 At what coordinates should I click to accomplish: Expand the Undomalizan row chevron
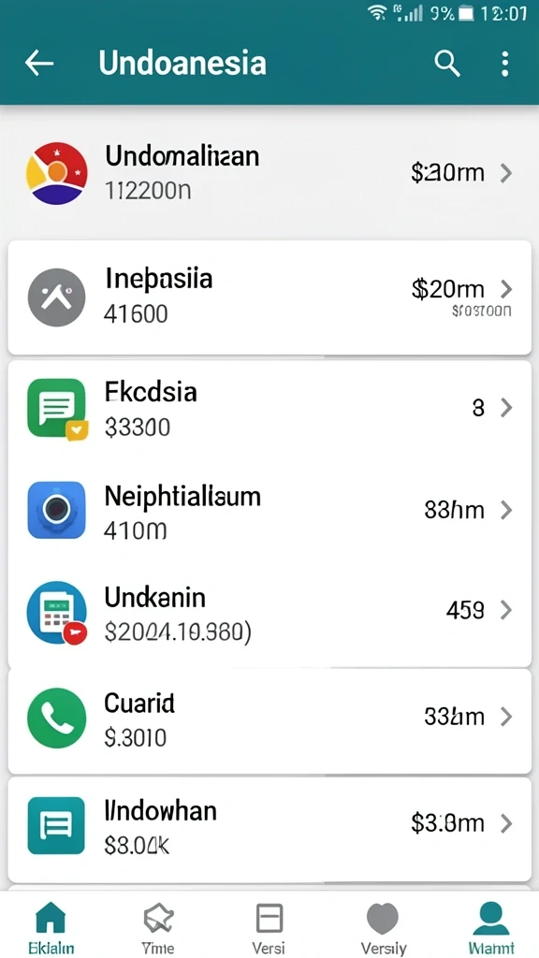505,173
